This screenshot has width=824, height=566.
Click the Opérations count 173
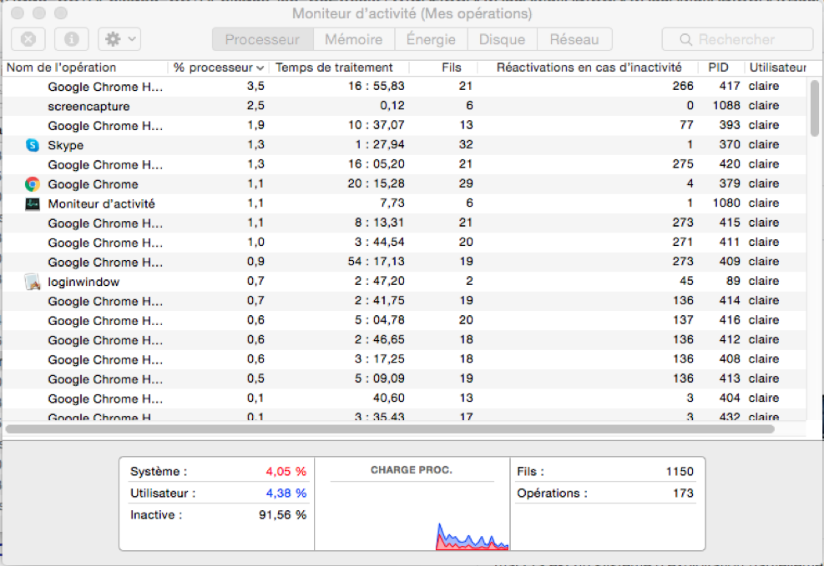coord(683,493)
